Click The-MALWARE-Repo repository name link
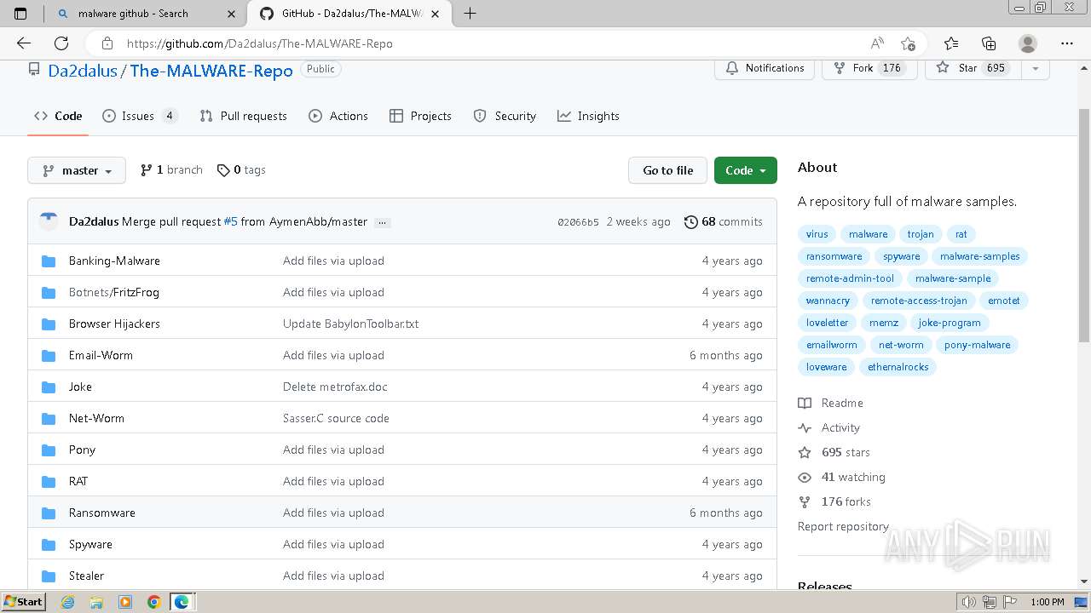1091x613 pixels. point(211,71)
